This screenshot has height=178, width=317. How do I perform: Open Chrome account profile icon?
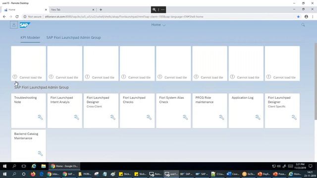pyautogui.click(x=306, y=17)
